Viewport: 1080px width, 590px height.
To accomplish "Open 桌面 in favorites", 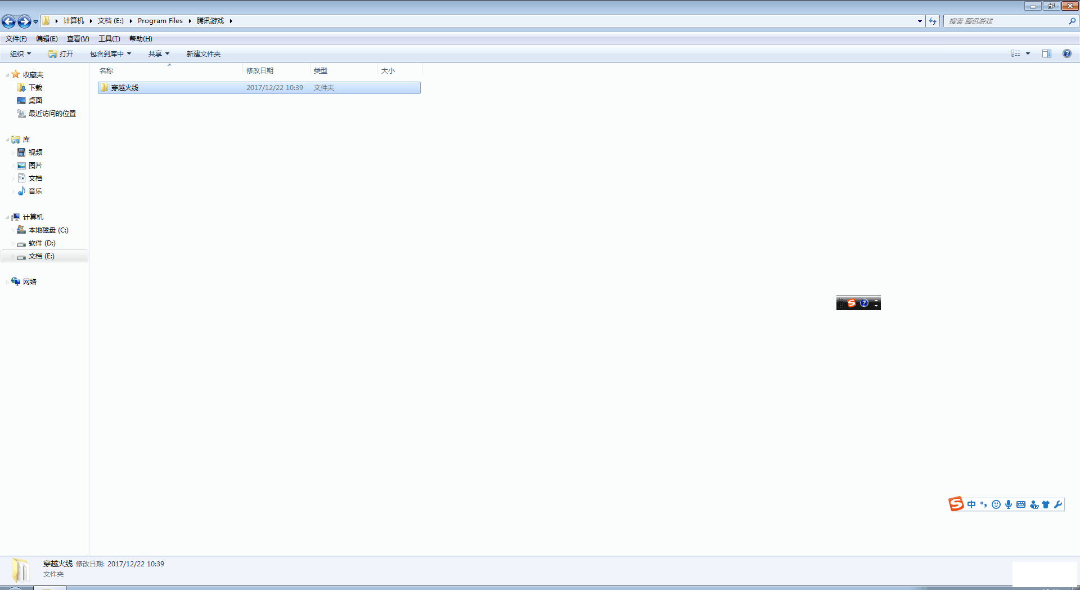I will [x=35, y=101].
